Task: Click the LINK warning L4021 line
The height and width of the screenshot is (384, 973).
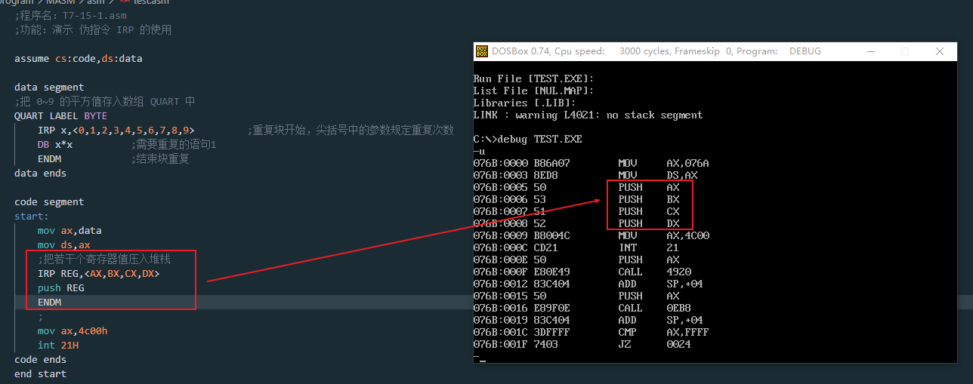Action: point(588,115)
